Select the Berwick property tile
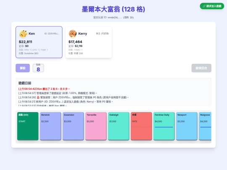The height and width of the screenshot is (170, 227). 50,126
